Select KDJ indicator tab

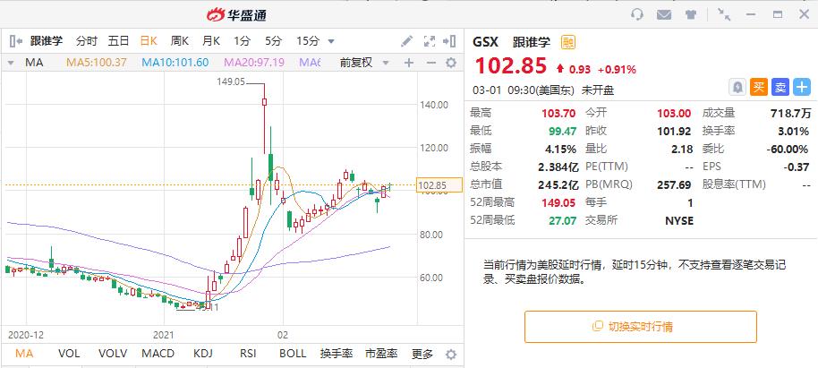coord(203,354)
